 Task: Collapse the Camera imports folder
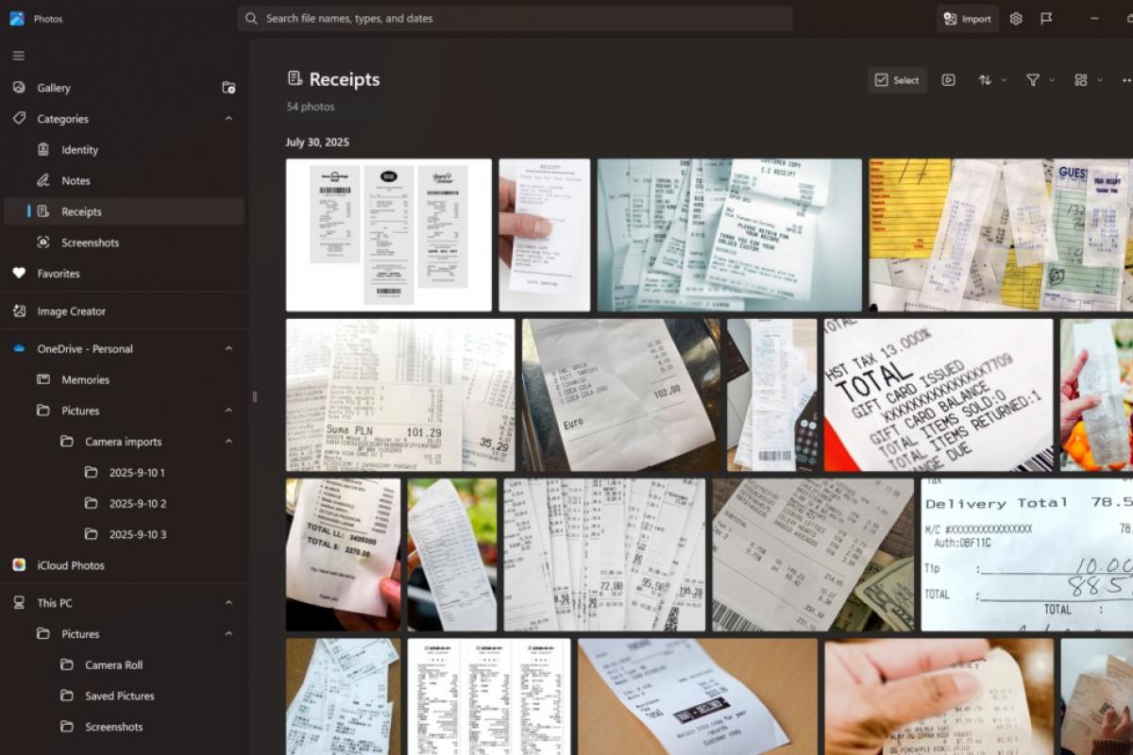tap(228, 442)
